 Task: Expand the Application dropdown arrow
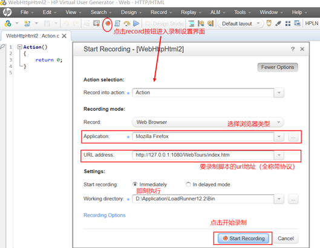[279, 136]
